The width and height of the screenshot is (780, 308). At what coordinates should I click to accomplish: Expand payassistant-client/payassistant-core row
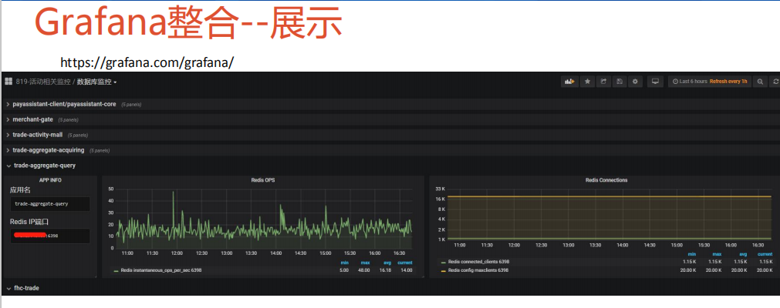click(64, 104)
